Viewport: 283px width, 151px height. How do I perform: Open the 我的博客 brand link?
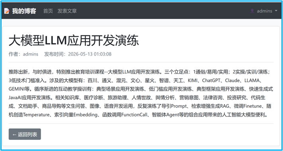(x=24, y=11)
